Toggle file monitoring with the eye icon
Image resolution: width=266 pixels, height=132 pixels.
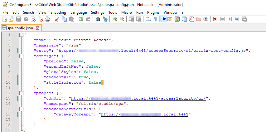click(206, 19)
